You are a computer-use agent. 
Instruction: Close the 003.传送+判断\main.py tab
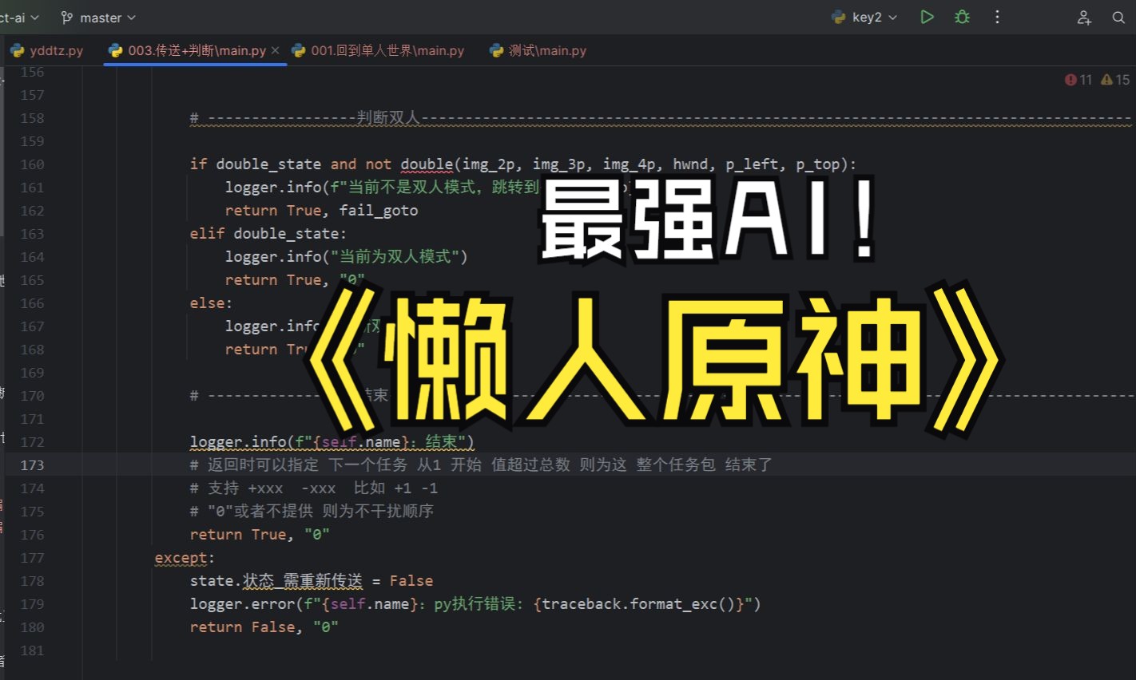(276, 50)
